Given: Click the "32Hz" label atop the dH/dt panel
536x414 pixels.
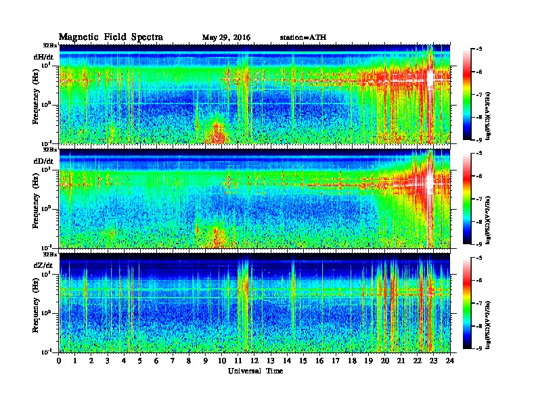Looking at the screenshot, I should pos(50,45).
